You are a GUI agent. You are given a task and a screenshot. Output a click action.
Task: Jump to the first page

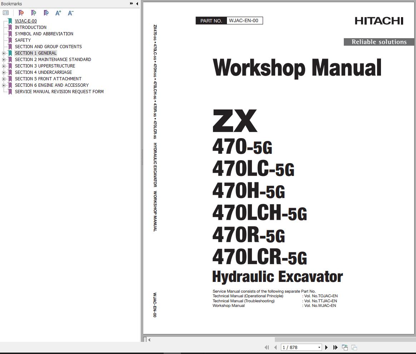point(267,347)
